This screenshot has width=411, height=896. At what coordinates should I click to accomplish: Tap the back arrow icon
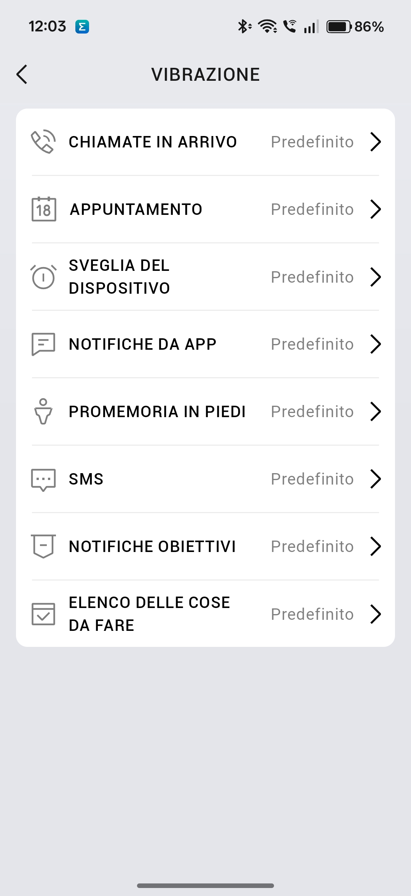click(22, 74)
